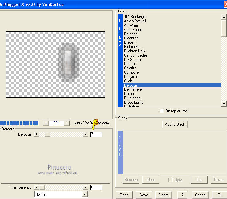The height and width of the screenshot is (199, 227).
Task: Click the Down button
Action: pyautogui.click(x=219, y=180)
